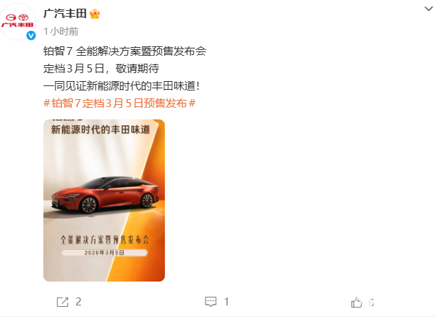Open the 铂智7定档3月5日预售发布 hashtag
This screenshot has height=317, width=436.
click(x=119, y=103)
